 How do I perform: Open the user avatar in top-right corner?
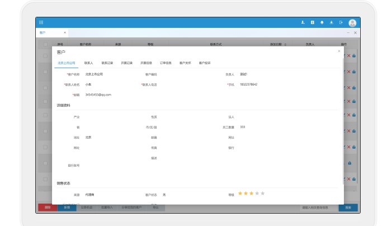(352, 23)
